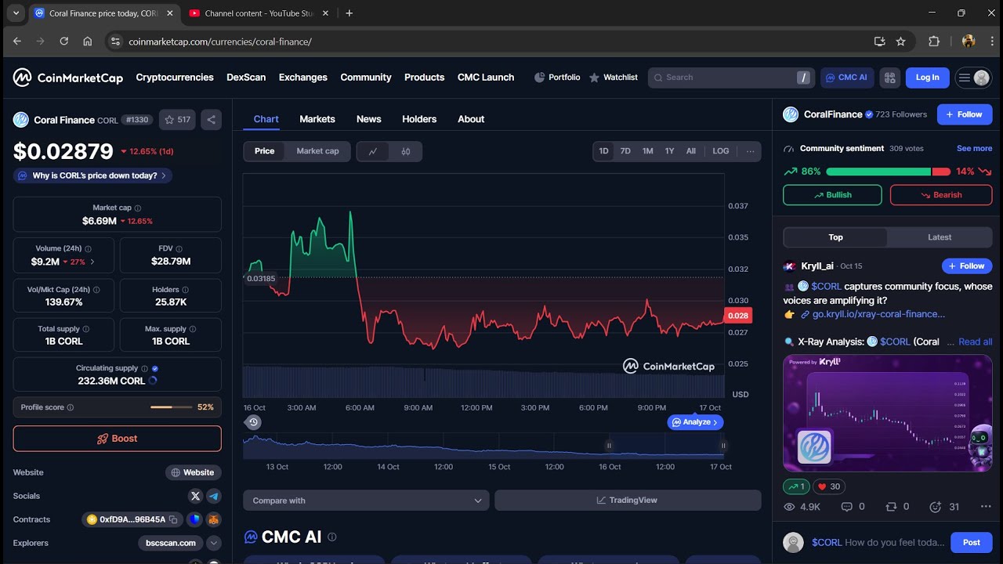Viewport: 1003px width, 564px height.
Task: Switch chart to line view icon
Action: [373, 151]
